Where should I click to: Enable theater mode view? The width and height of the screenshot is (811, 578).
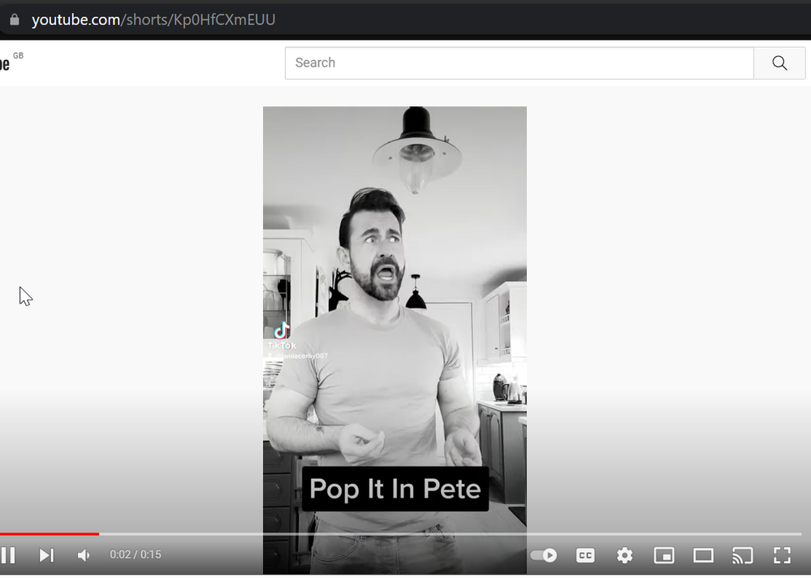[x=703, y=555]
